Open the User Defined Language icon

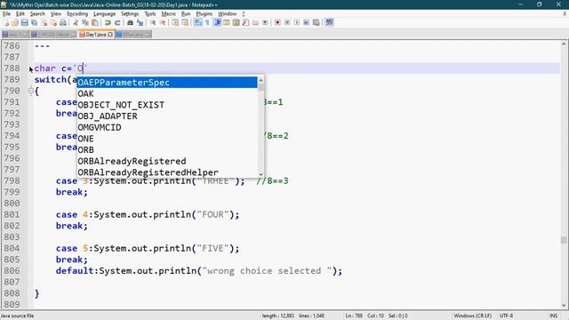227,22
